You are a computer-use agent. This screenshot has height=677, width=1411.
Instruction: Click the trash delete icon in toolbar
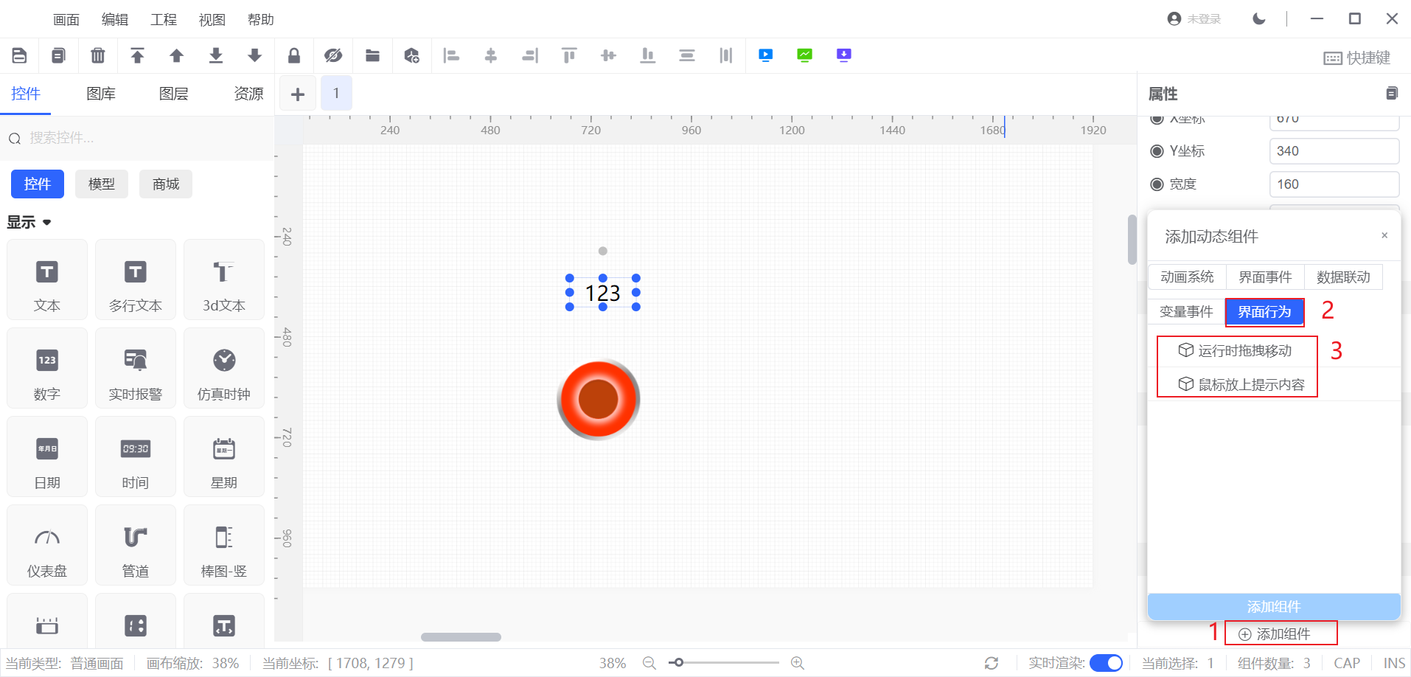[x=97, y=55]
